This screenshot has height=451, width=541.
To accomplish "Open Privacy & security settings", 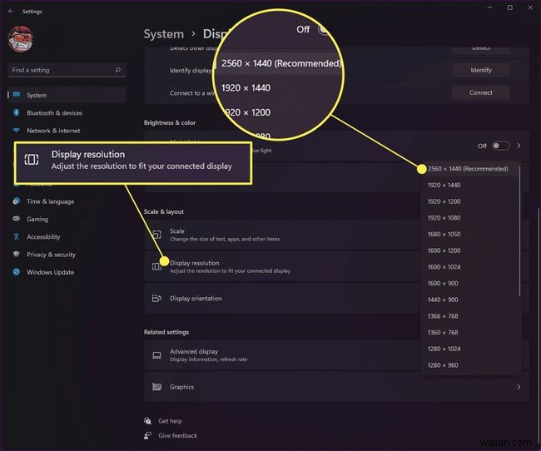I will (x=51, y=255).
